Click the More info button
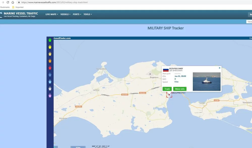 coord(180,89)
